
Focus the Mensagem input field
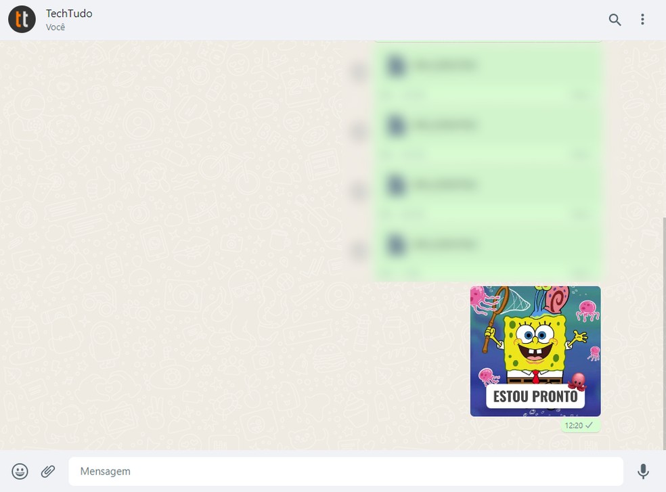[346, 471]
